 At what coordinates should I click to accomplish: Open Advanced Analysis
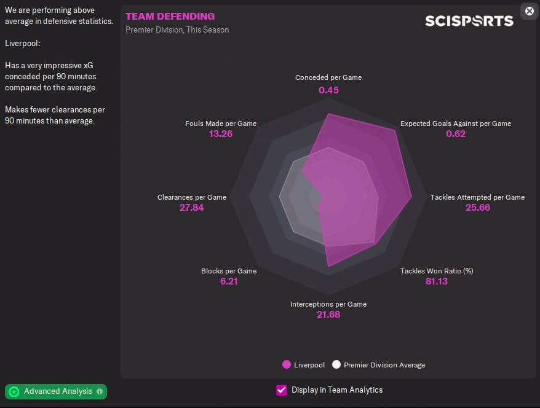(x=56, y=391)
